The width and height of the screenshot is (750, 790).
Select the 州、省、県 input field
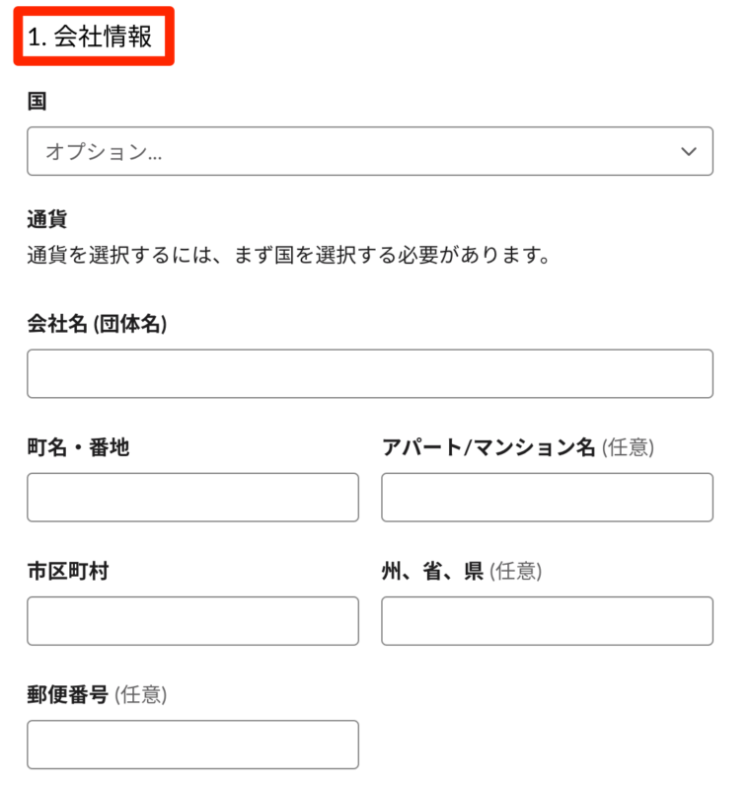(x=548, y=621)
